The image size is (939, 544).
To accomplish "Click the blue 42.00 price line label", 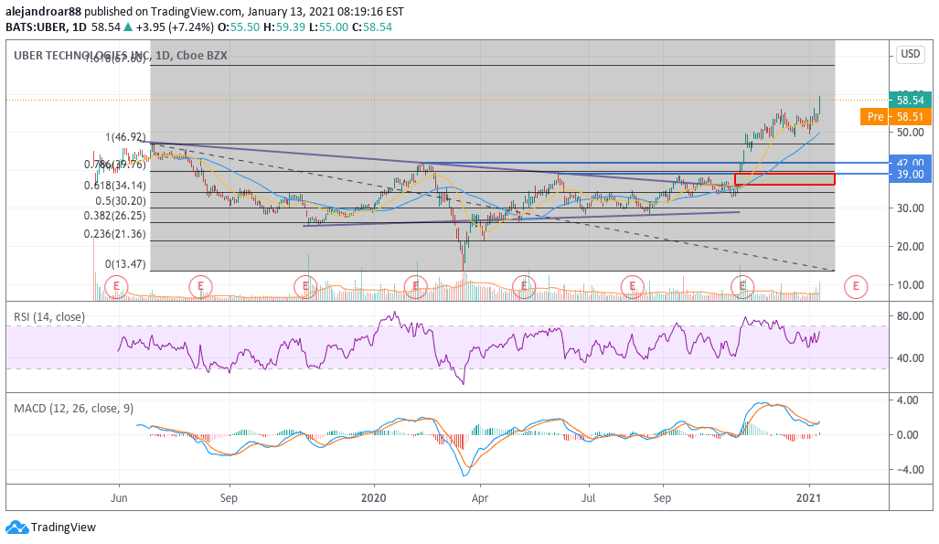I will tap(911, 163).
